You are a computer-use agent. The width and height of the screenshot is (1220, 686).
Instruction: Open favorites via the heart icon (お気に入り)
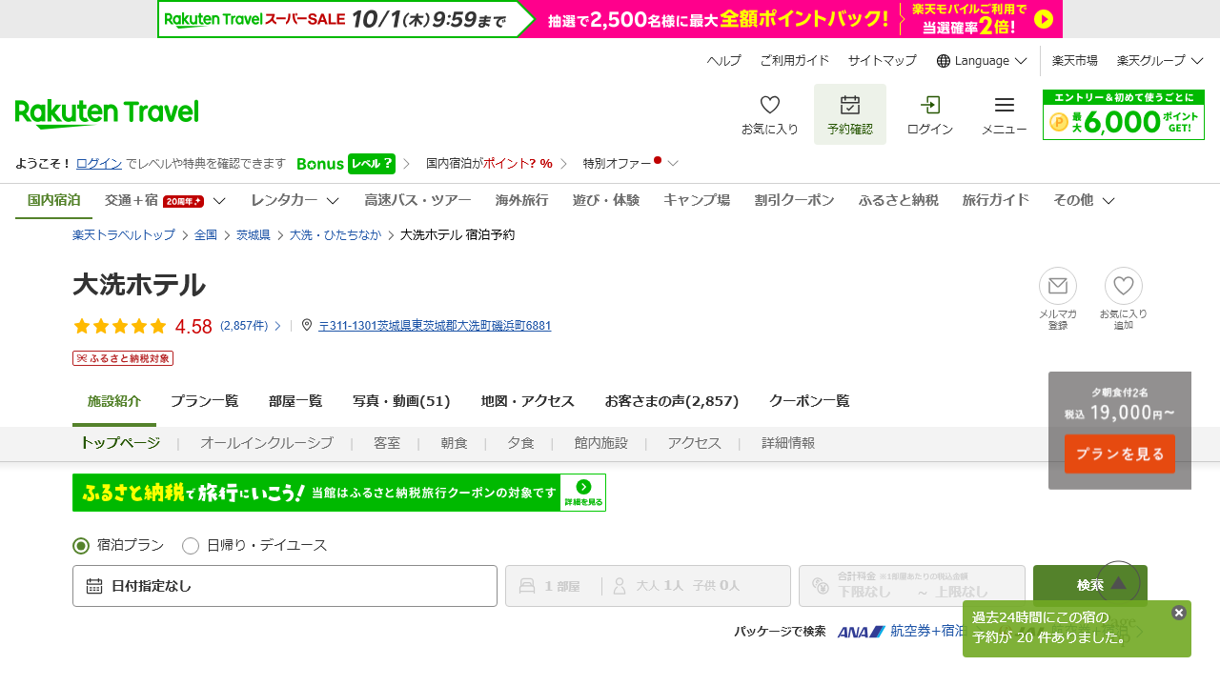tap(770, 105)
